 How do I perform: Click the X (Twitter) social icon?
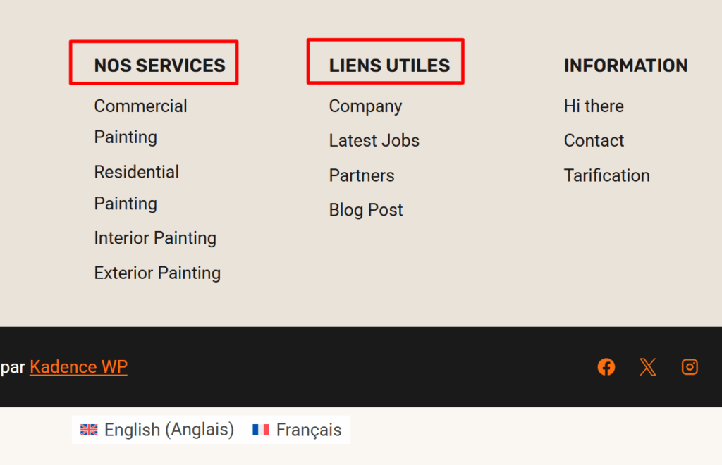647,366
